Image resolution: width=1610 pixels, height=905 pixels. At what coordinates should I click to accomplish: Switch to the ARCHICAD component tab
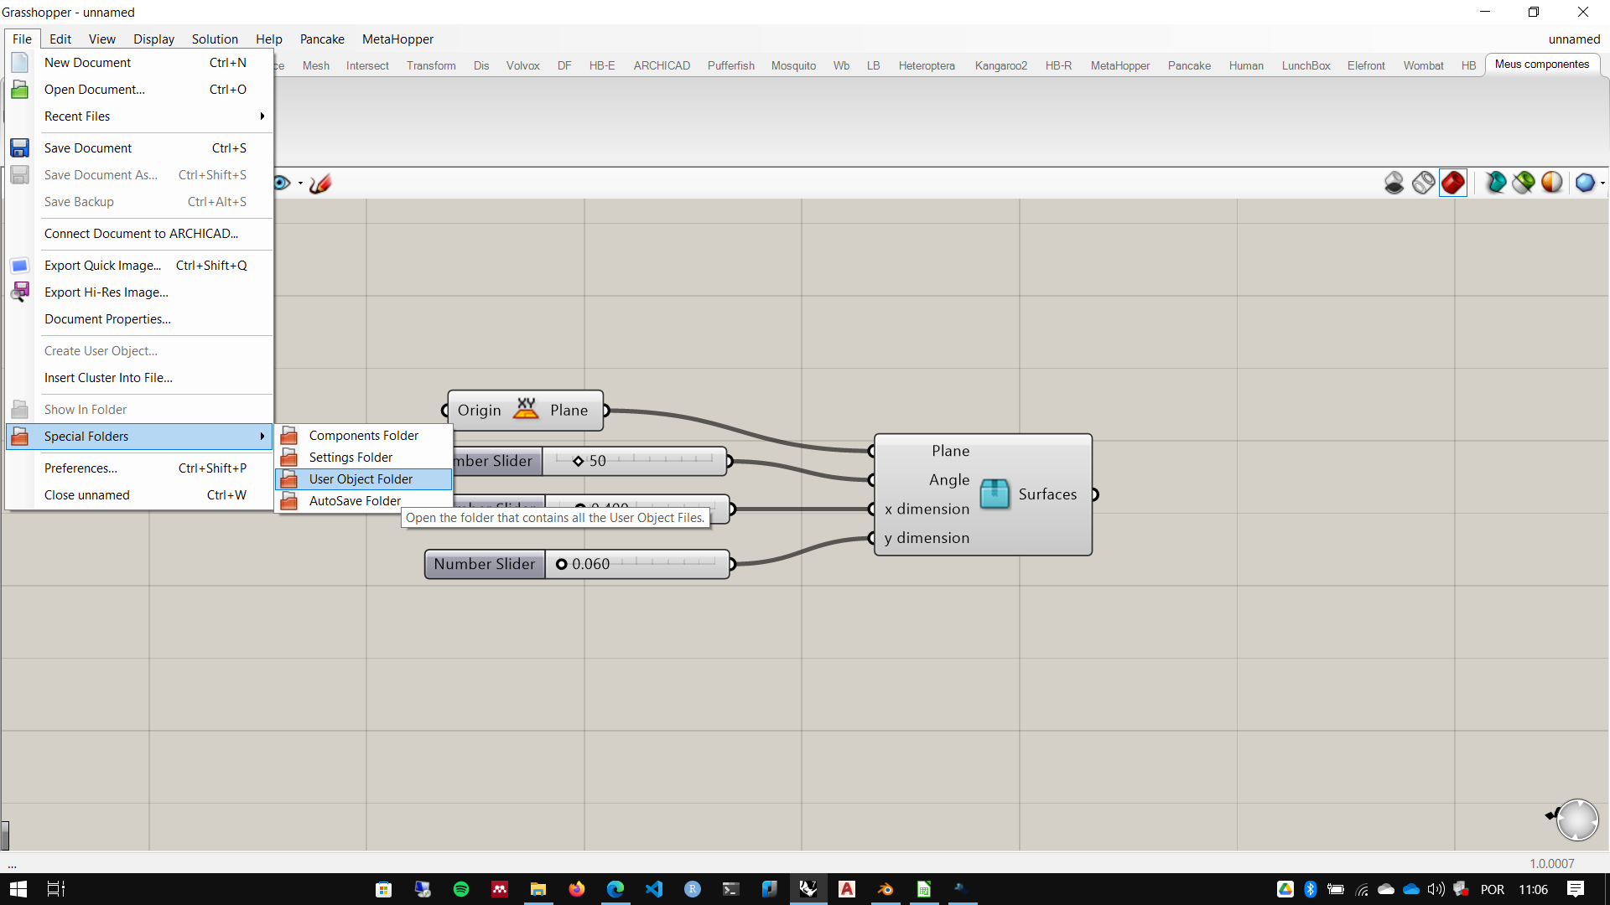(662, 65)
